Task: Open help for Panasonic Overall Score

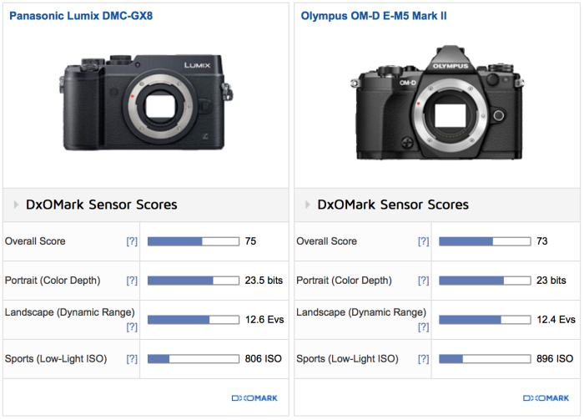Action: 132,241
